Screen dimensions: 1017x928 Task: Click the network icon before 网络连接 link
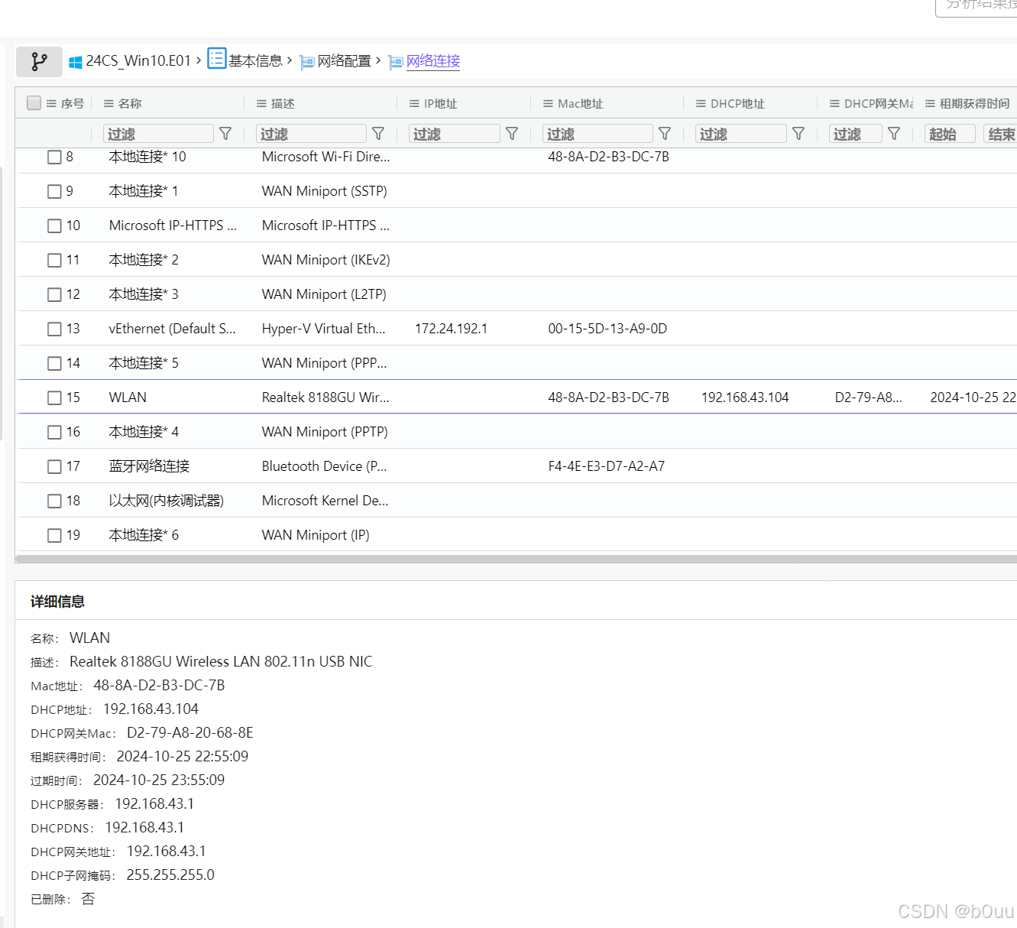tap(396, 62)
